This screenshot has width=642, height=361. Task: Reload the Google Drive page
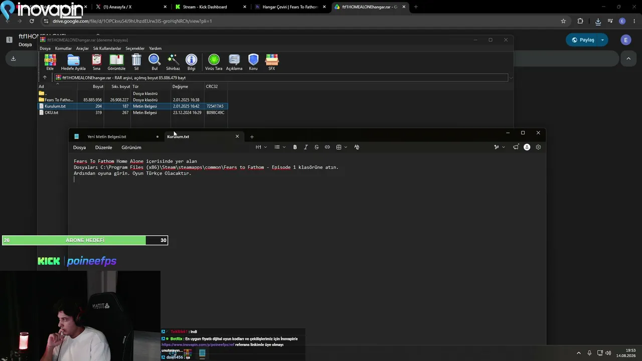[32, 21]
